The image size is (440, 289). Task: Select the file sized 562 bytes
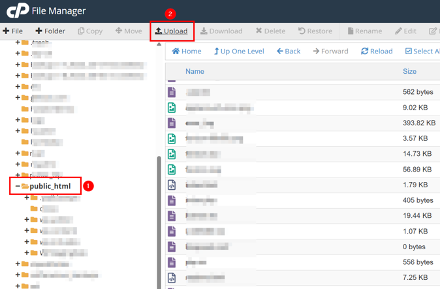click(302, 92)
